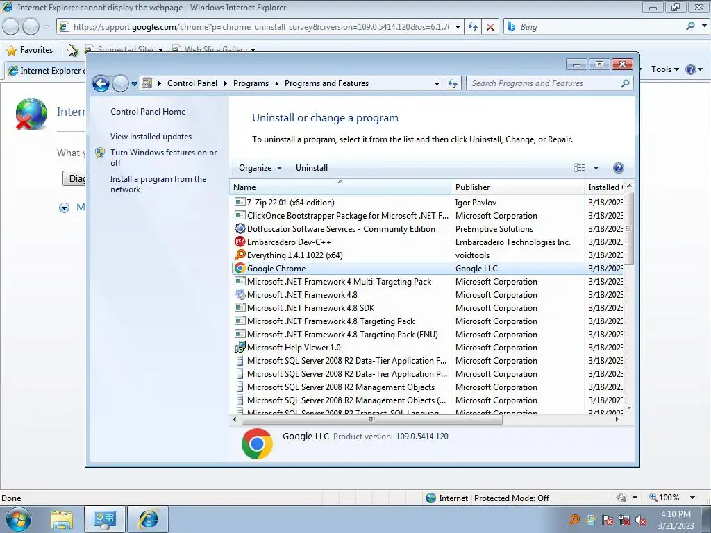Sort list by Name column header
Screen dimensions: 711x533
point(340,187)
